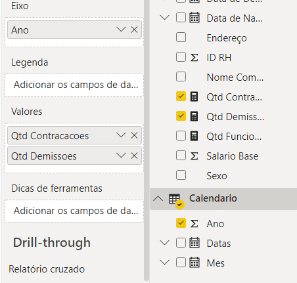Click sigma icon next to Ano
This screenshot has width=297, height=283.
(194, 224)
